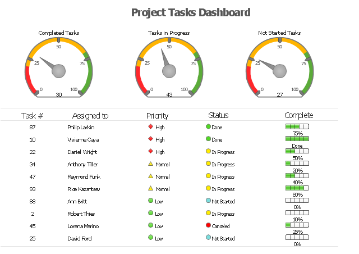The width and height of the screenshot is (359, 254).
Task: Click the Complete column header
Action: [x=298, y=116]
